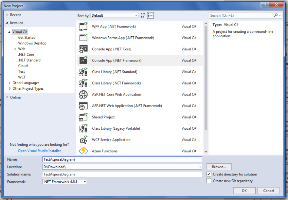Open Visual Studio Installer link
The width and height of the screenshot is (288, 200).
point(39,151)
